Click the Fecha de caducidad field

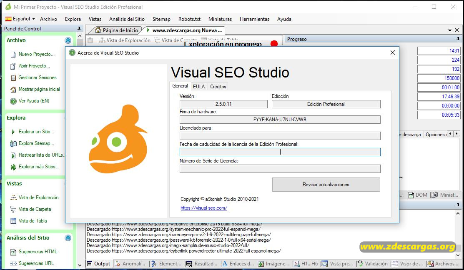(x=280, y=152)
